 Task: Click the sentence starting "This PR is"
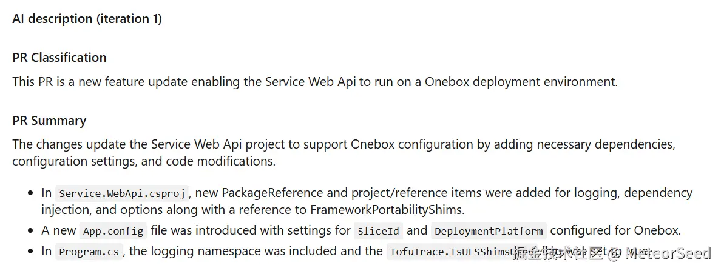click(315, 82)
